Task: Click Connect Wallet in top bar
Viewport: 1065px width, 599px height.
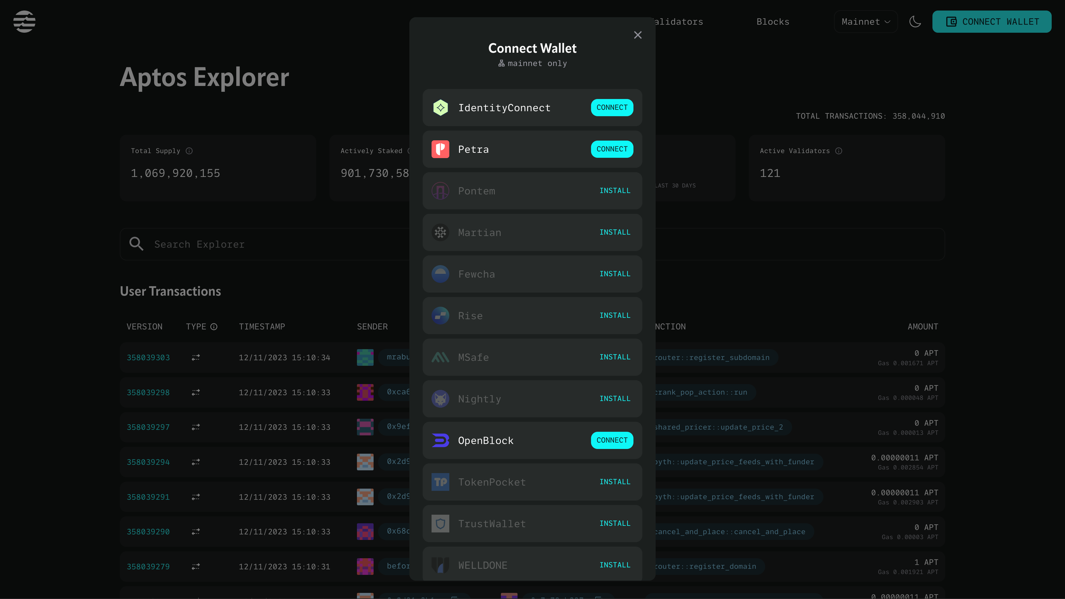Action: point(992,22)
